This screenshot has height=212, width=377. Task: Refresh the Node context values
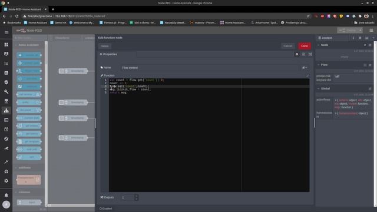point(370,45)
